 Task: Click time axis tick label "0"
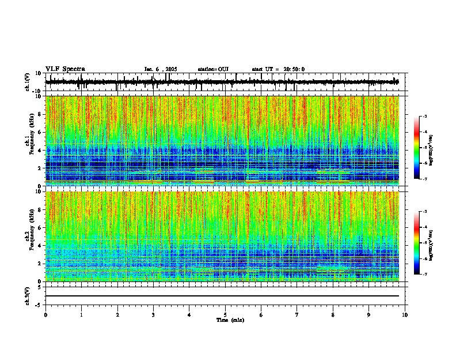click(45, 315)
